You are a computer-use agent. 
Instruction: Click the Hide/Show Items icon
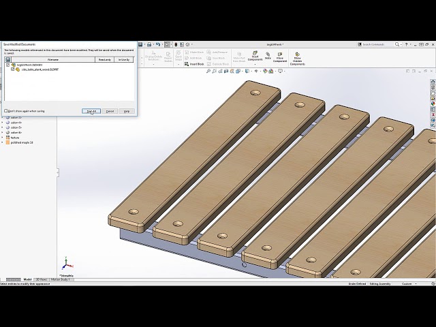[256, 71]
